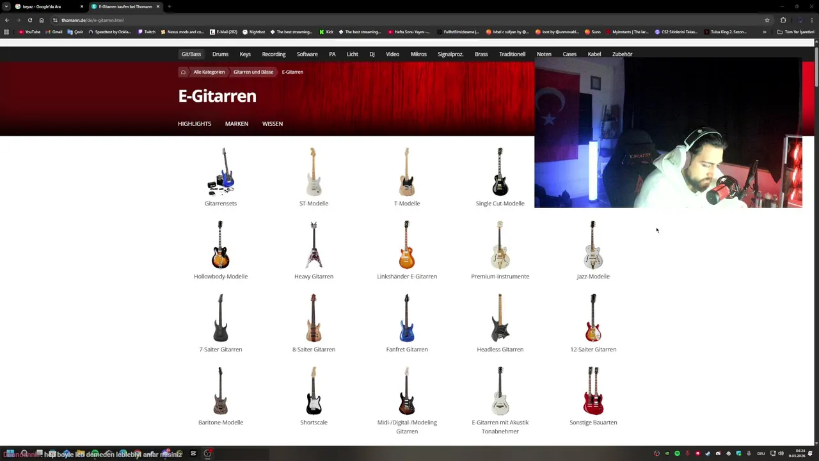Open a new browser tab

[x=169, y=6]
